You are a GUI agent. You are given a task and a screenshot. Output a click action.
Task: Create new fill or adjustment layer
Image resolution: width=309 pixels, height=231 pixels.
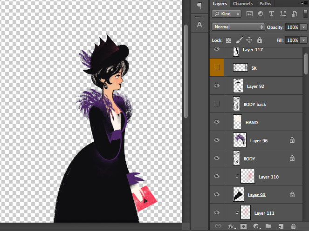click(256, 226)
